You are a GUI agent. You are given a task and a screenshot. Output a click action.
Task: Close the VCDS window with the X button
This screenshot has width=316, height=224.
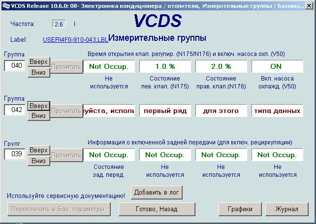[309, 5]
